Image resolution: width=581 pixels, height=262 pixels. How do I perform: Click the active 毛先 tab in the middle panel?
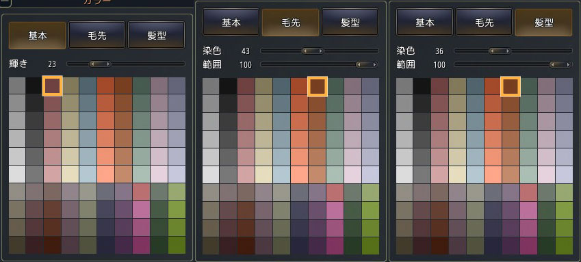pyautogui.click(x=290, y=23)
